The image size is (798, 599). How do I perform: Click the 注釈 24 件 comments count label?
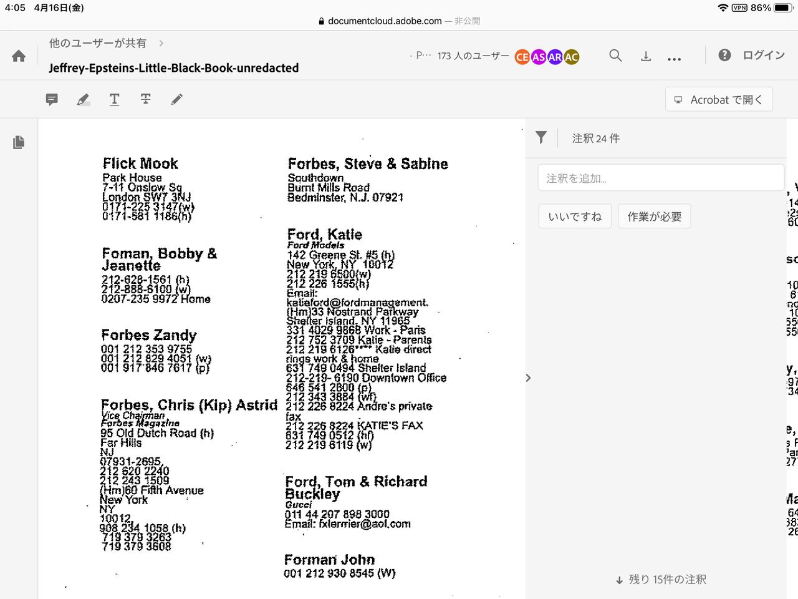tap(596, 139)
